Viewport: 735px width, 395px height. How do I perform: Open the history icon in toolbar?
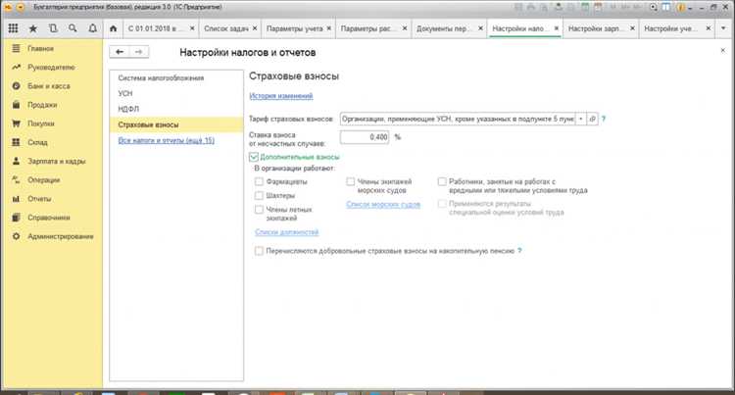tap(53, 28)
